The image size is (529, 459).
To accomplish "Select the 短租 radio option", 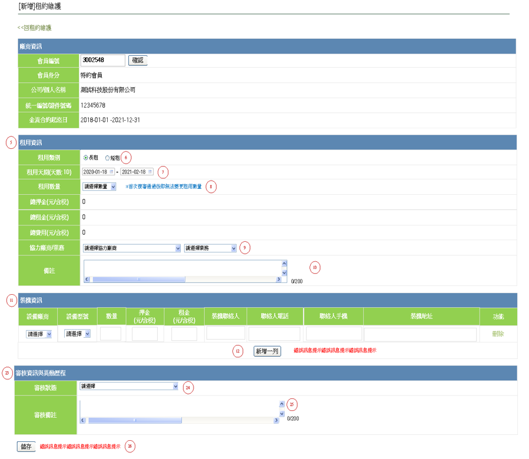I will (107, 158).
